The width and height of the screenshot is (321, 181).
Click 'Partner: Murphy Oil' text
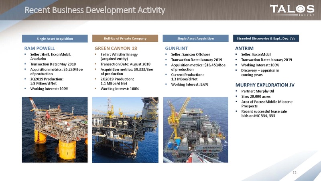pyautogui.click(x=258, y=91)
